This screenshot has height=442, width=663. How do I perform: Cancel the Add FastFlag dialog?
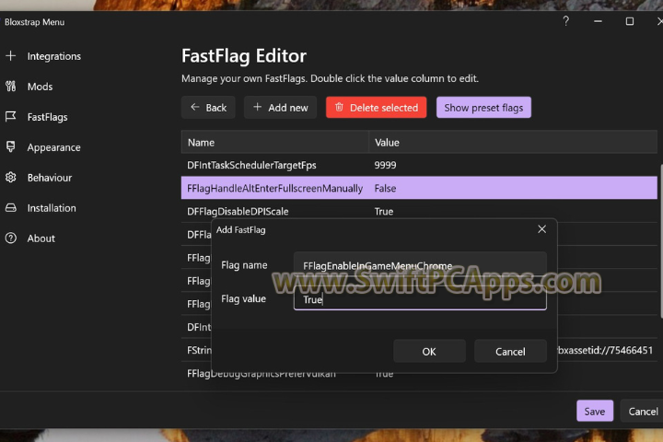510,351
